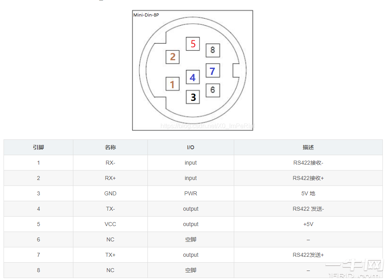Click pin 6 square in the diagram
This screenshot has height=280, width=386.
[x=213, y=90]
